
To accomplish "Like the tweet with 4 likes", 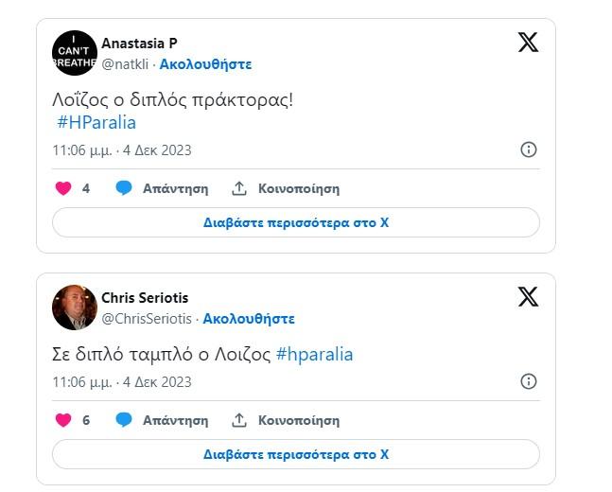I will [x=63, y=188].
